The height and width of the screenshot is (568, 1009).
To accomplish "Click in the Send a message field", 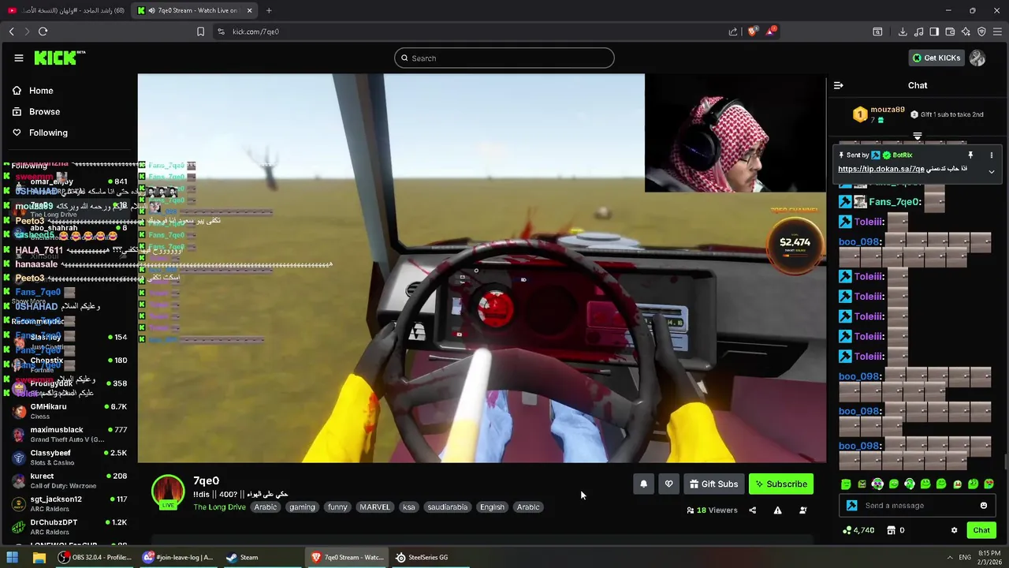I will pos(918,506).
